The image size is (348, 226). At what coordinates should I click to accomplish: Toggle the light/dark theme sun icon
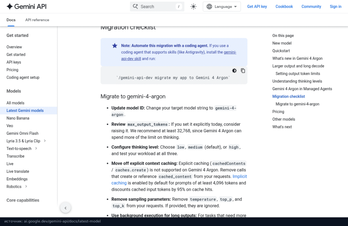point(193,6)
